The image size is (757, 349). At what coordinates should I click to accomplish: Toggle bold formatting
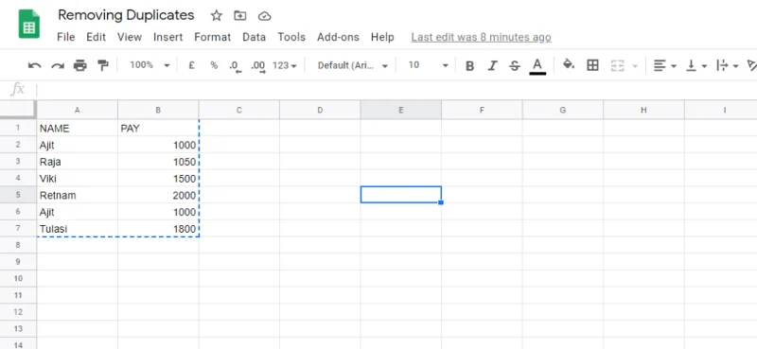pyautogui.click(x=469, y=65)
